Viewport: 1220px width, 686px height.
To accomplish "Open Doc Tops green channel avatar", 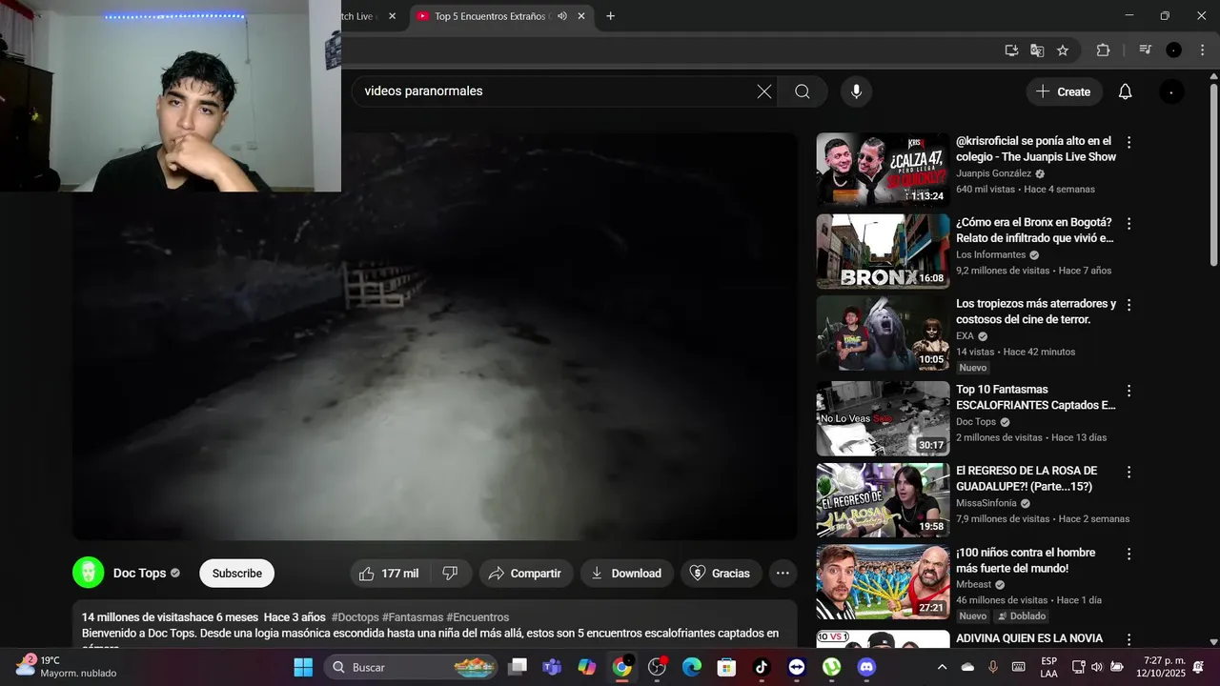I will 89,572.
